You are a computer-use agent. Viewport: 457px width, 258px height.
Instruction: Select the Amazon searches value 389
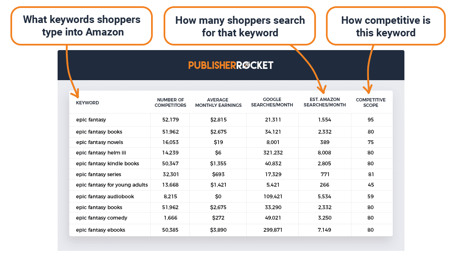tap(325, 142)
